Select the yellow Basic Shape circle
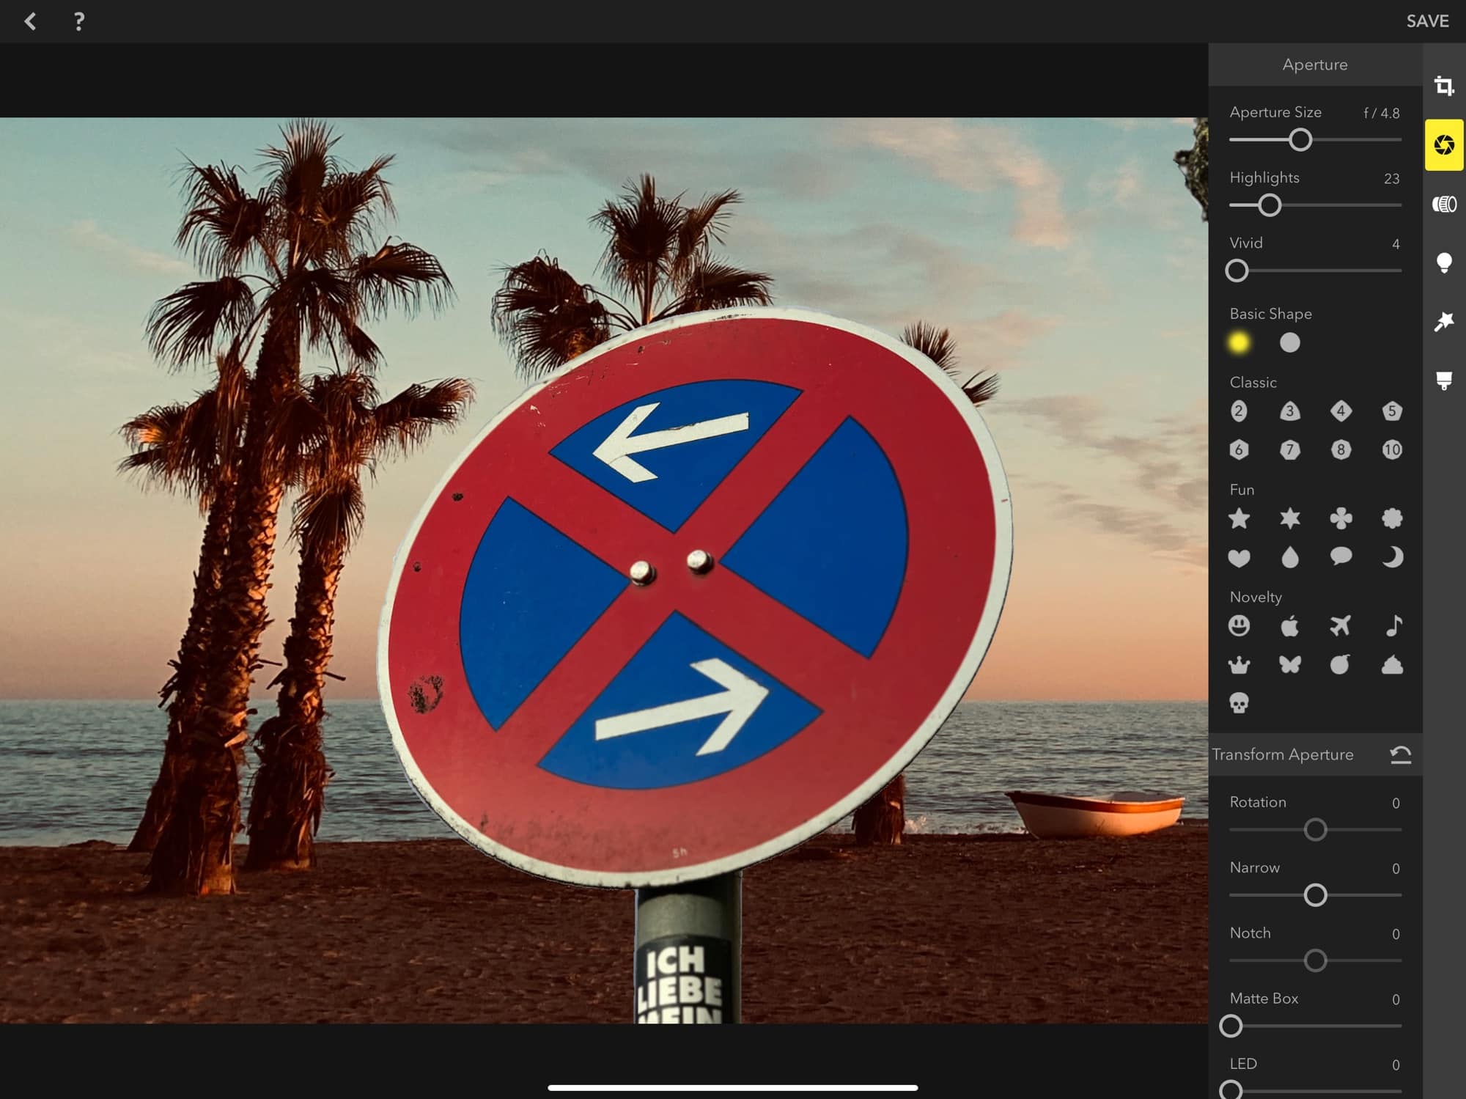Image resolution: width=1466 pixels, height=1099 pixels. (x=1239, y=342)
